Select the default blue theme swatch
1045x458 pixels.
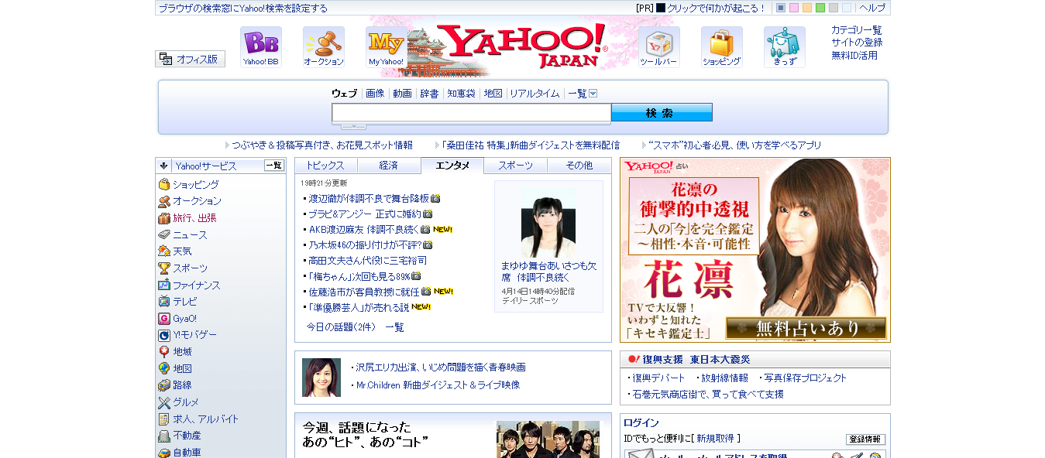click(781, 8)
